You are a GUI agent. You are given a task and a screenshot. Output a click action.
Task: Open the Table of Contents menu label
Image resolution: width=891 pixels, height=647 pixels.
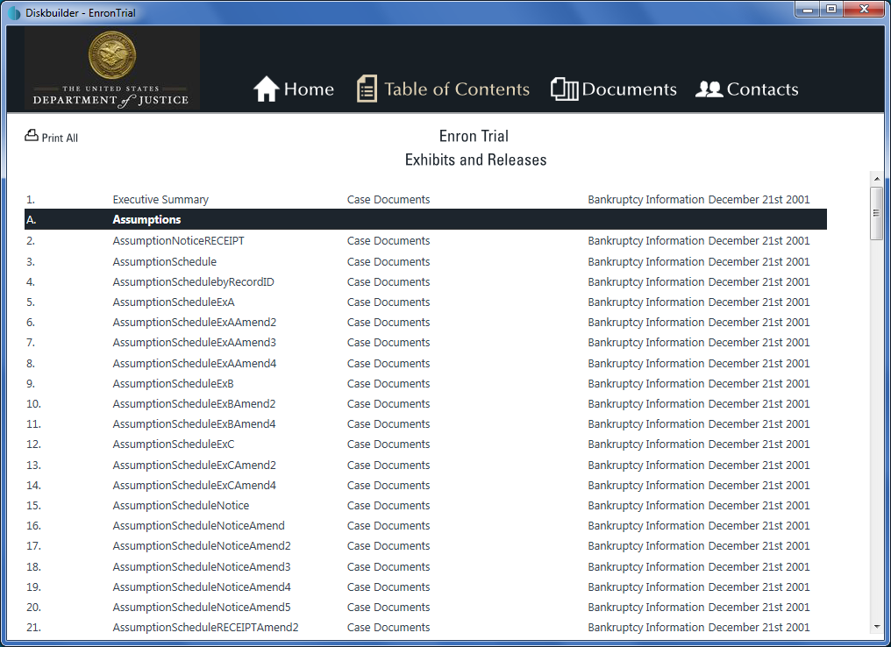[457, 89]
